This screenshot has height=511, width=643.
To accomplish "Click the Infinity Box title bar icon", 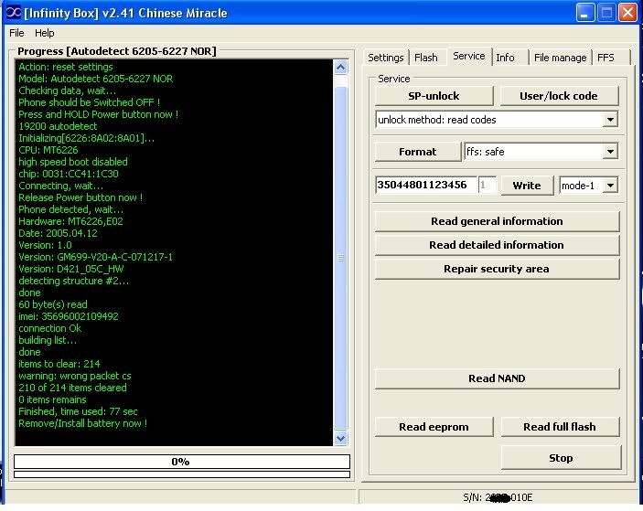I will tap(13, 12).
